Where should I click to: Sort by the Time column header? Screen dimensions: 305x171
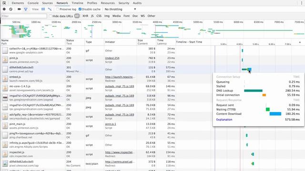[x=166, y=42]
